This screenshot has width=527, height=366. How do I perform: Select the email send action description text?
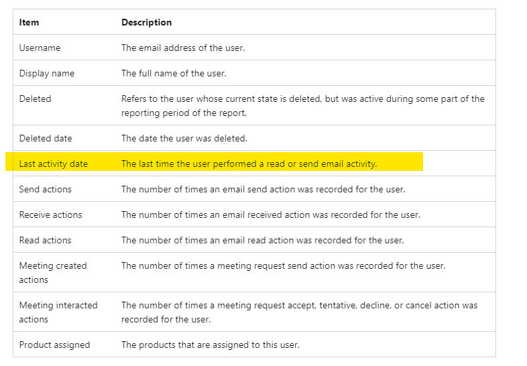tap(263, 189)
